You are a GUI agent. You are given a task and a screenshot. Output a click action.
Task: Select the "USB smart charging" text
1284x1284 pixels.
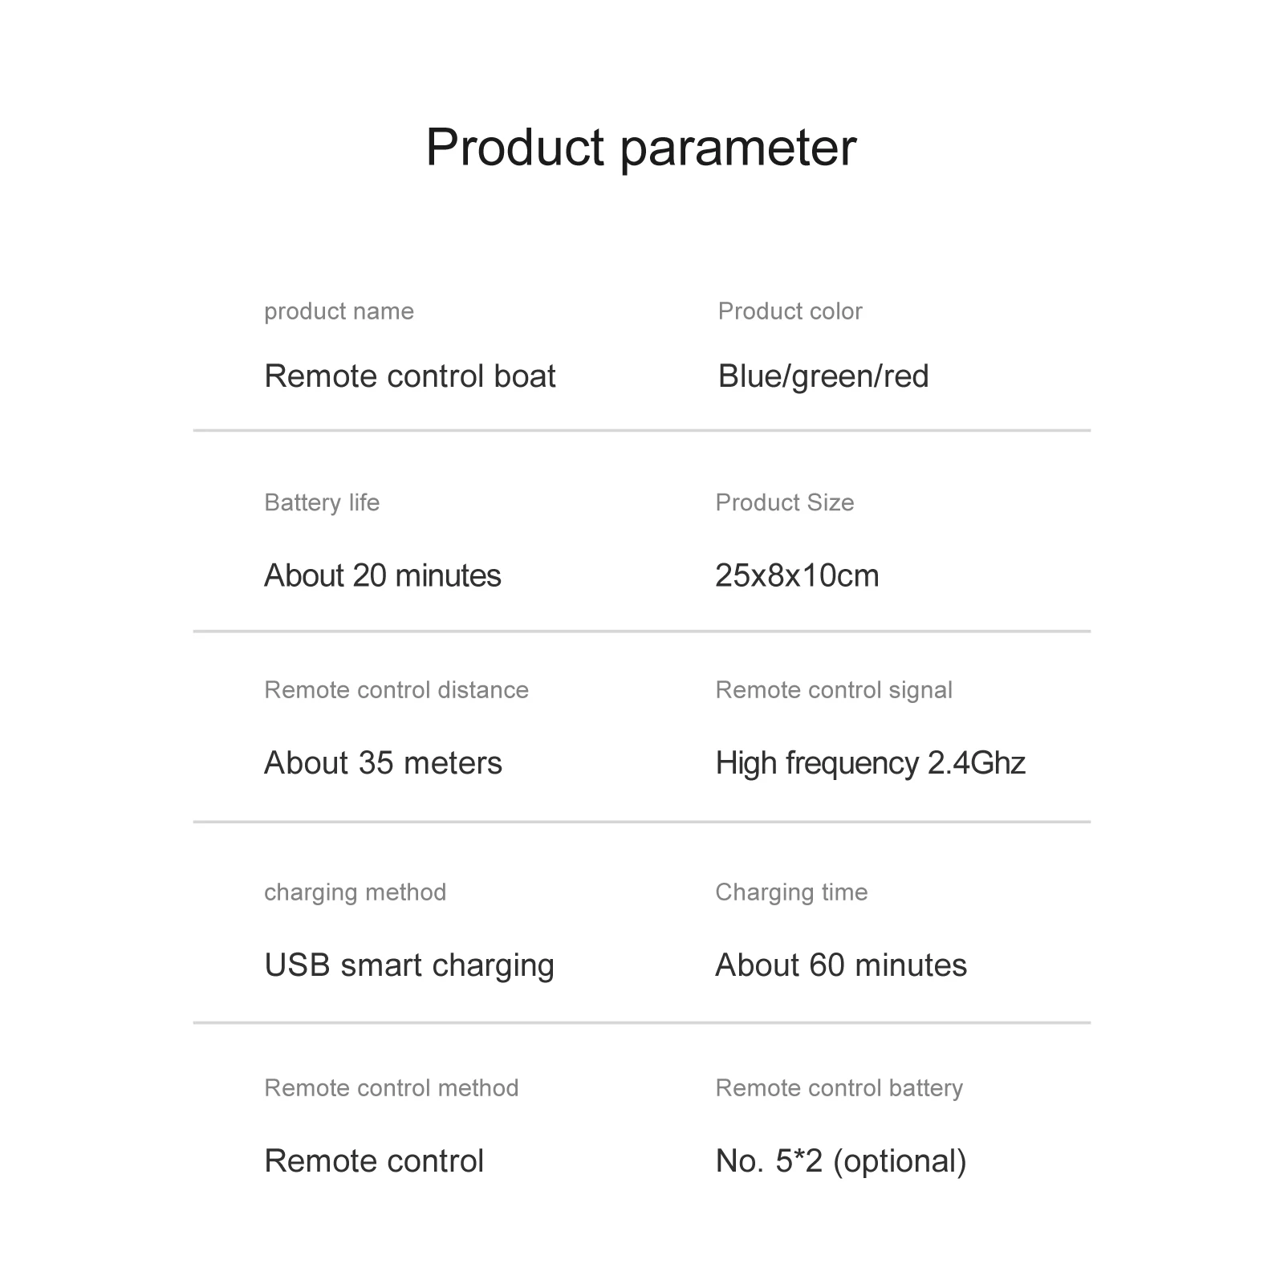[x=408, y=965]
